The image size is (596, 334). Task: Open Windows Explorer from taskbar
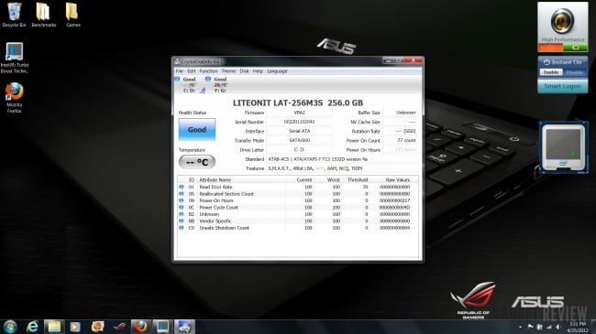pos(54,327)
